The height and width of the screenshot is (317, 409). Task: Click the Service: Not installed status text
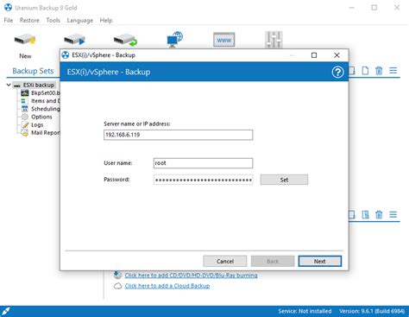pyautogui.click(x=305, y=311)
